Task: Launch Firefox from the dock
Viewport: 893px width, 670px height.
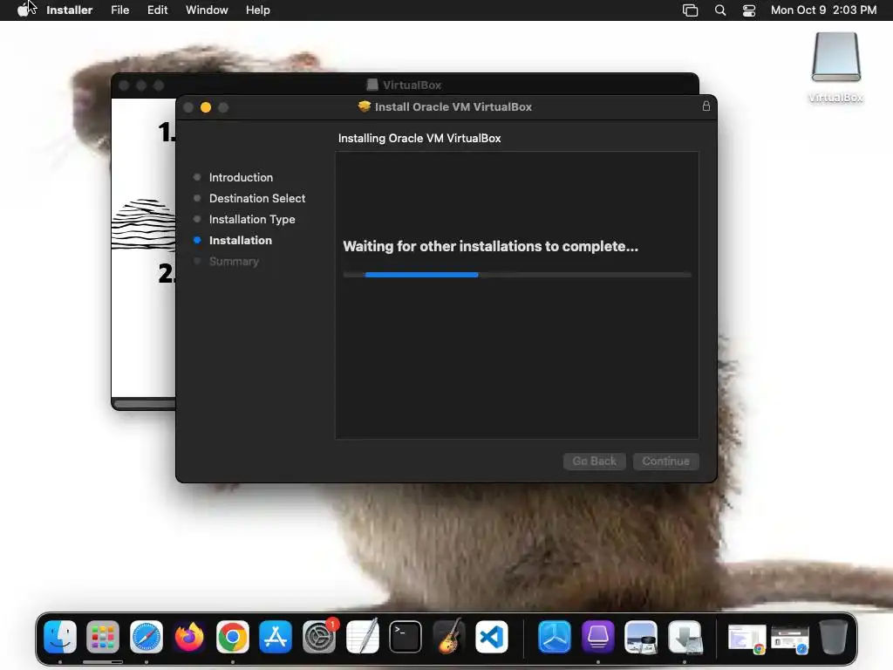Action: 189,637
